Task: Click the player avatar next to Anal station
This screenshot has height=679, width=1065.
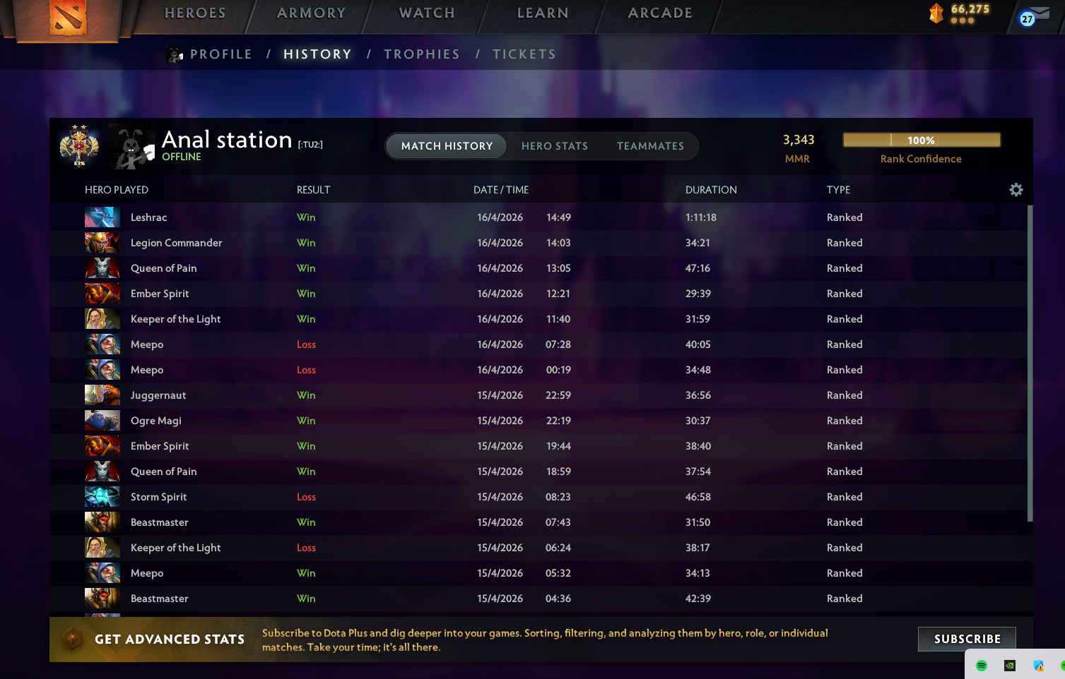Action: [132, 147]
